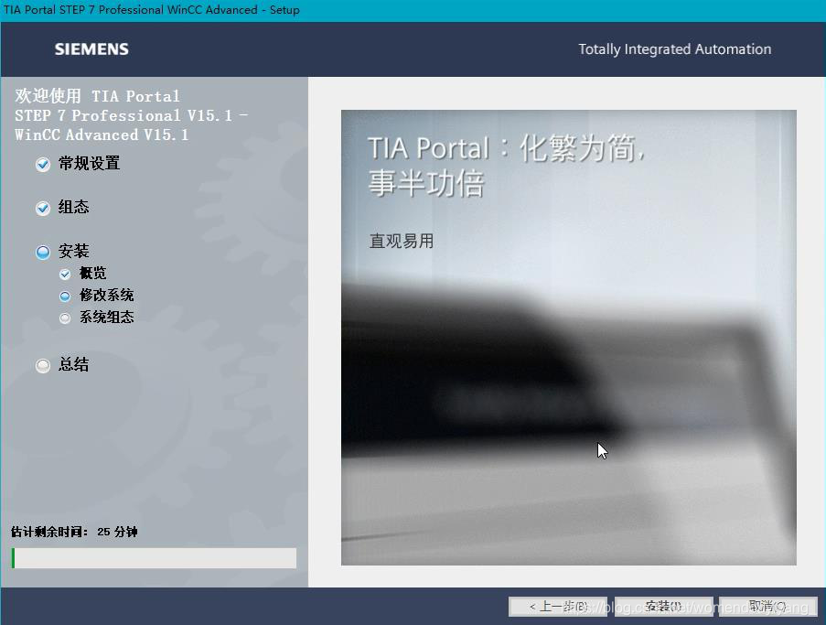
Task: Click the 直观易用 text in the image
Action: coord(402,242)
